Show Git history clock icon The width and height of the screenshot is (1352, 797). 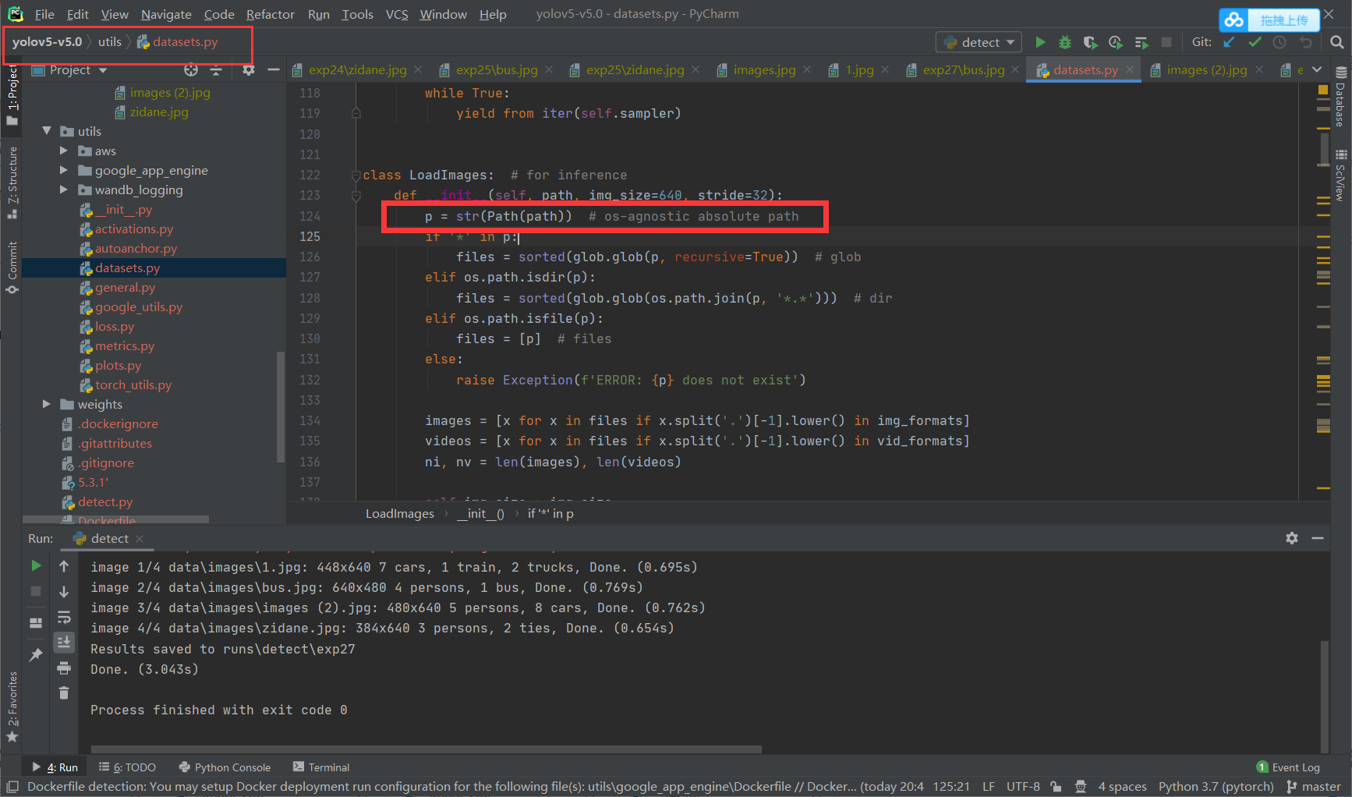click(x=1279, y=42)
